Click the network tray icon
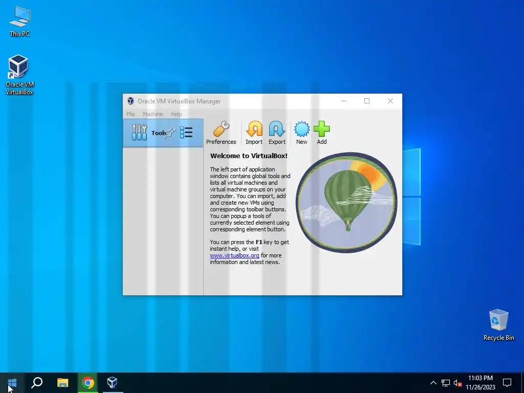The image size is (524, 393). [446, 383]
